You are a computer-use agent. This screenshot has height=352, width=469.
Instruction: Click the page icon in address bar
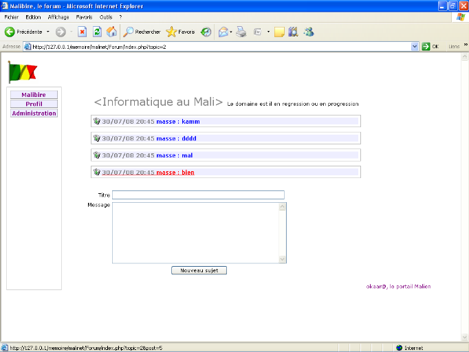[28, 47]
